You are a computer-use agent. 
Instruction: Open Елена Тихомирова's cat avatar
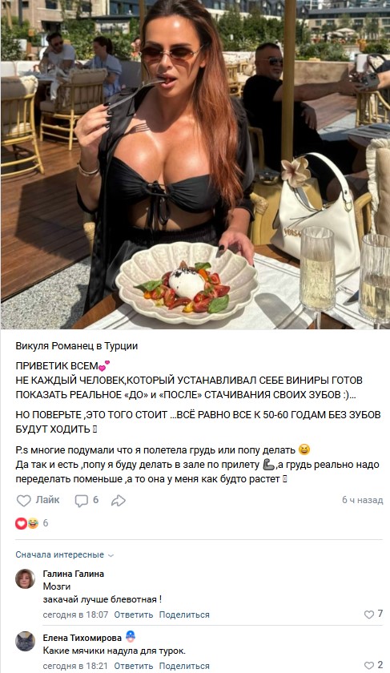26,642
